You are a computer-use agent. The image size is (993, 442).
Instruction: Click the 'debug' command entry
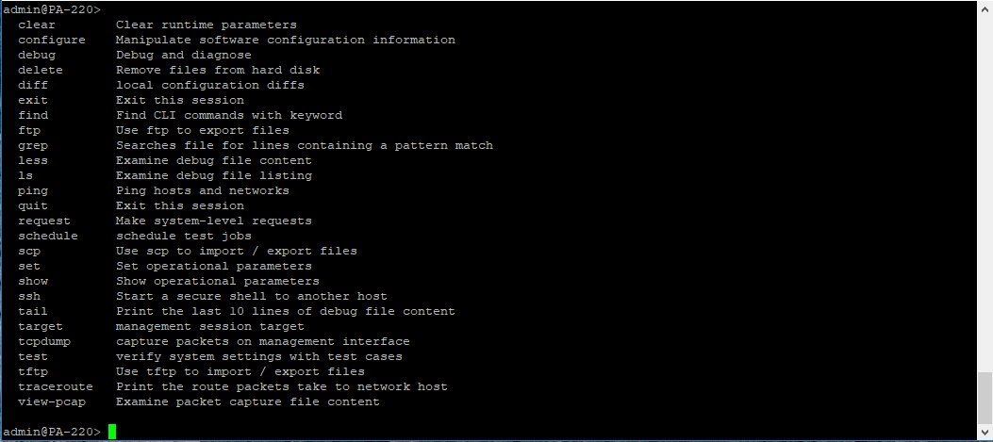point(37,55)
